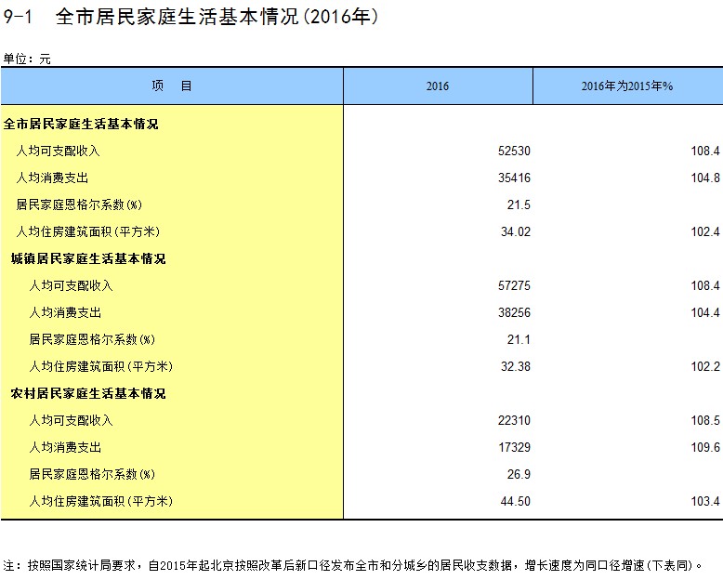Click the percentage 109.6
This screenshot has height=580, width=723.
705,447
